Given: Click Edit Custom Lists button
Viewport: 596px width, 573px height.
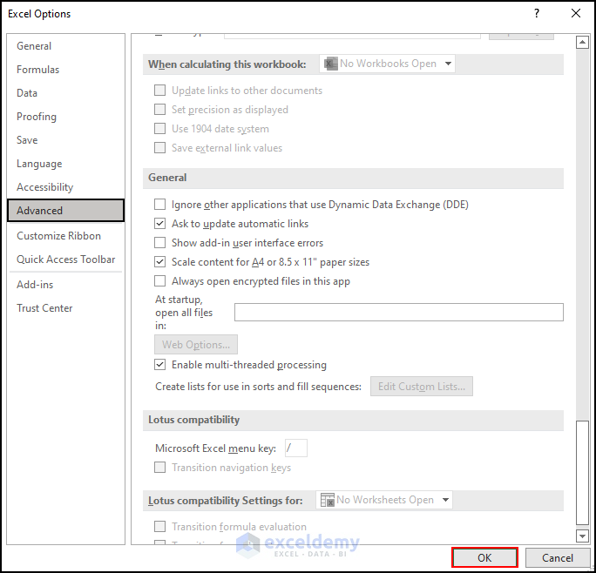Looking at the screenshot, I should click(x=422, y=387).
